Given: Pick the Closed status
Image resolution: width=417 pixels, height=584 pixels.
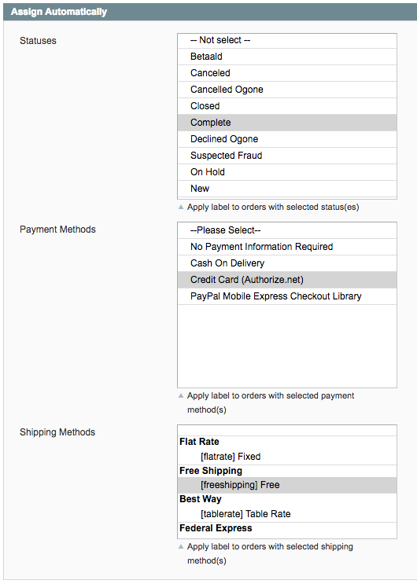Looking at the screenshot, I should [287, 106].
